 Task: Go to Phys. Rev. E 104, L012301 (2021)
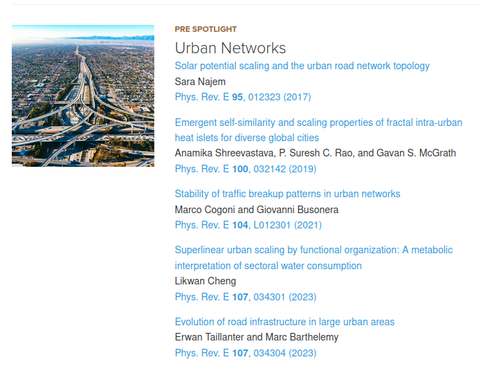pos(248,225)
